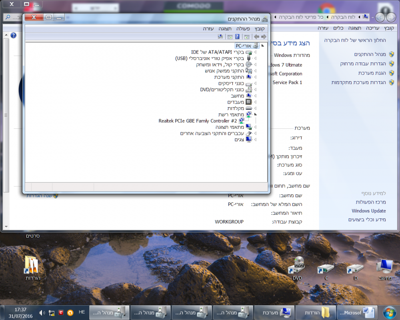Screen dimensions: 400x320
Task: Expand the מחשב node in device tree
Action: (255, 96)
